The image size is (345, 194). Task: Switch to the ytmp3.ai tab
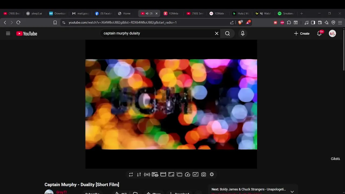point(34,13)
